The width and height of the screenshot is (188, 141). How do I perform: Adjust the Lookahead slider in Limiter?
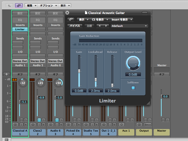click(x=96, y=79)
